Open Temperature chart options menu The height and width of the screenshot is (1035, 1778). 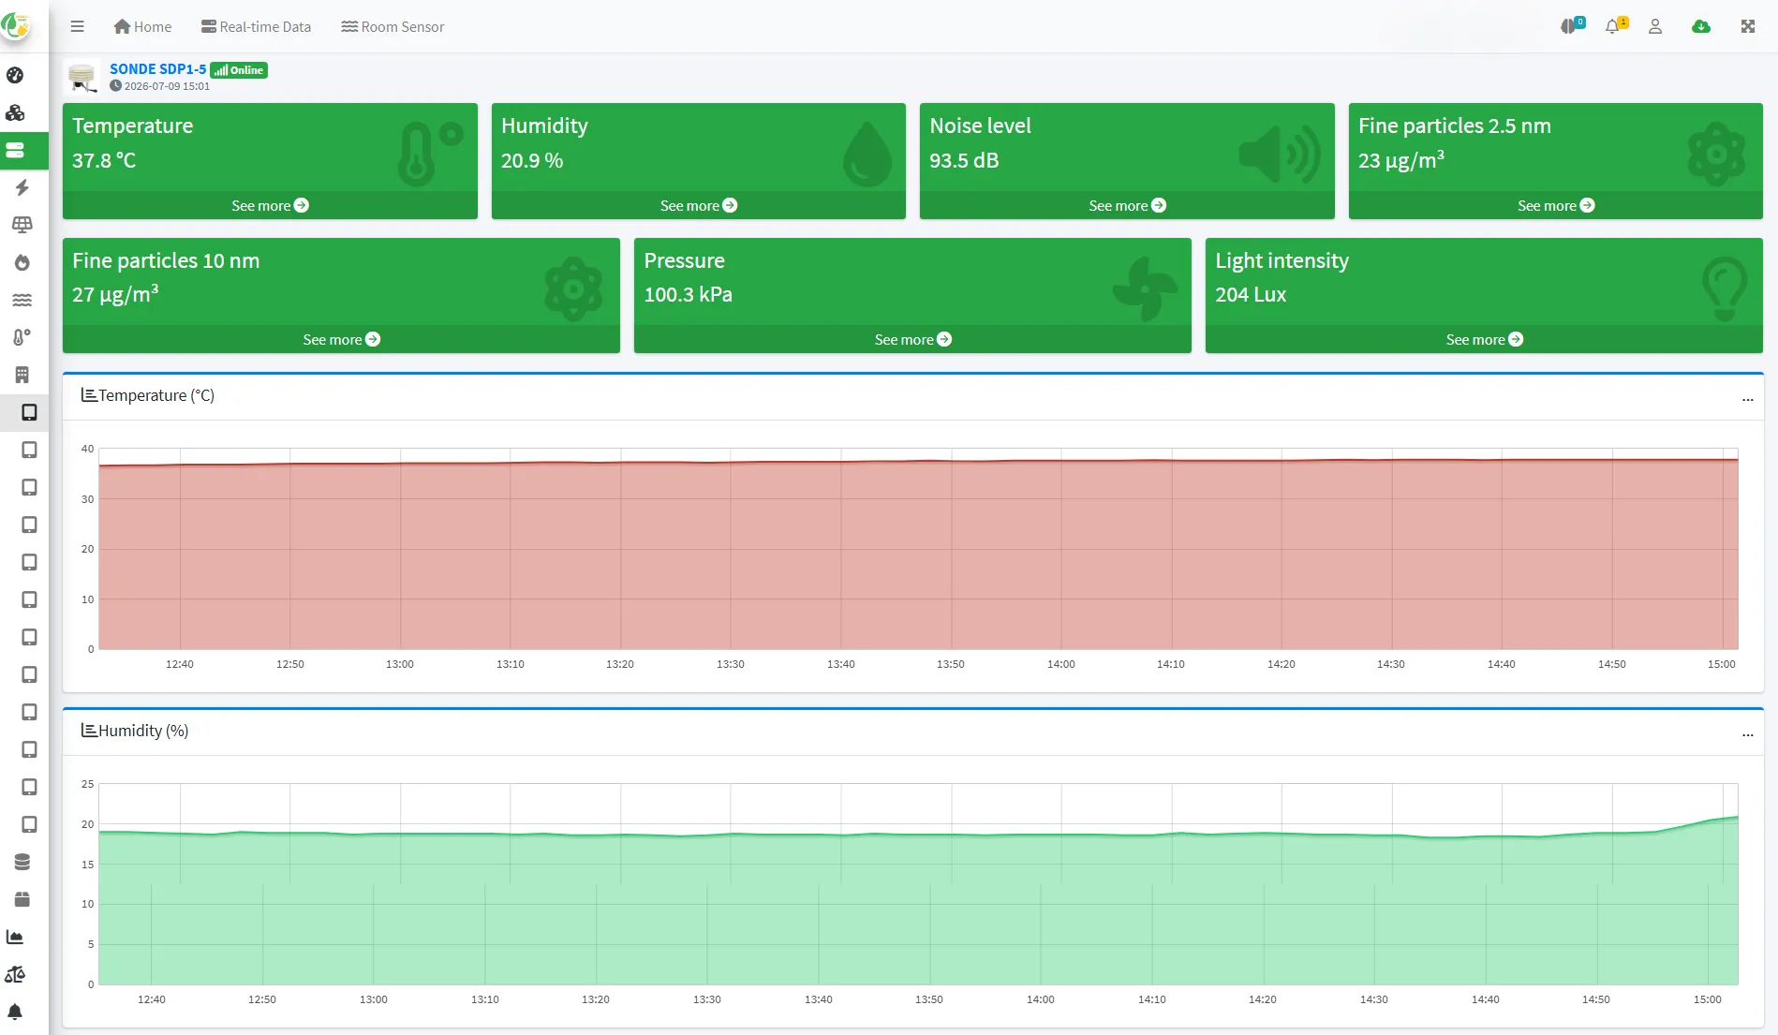[x=1747, y=398]
